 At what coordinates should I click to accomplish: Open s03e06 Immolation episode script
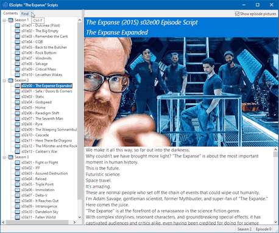38,190
